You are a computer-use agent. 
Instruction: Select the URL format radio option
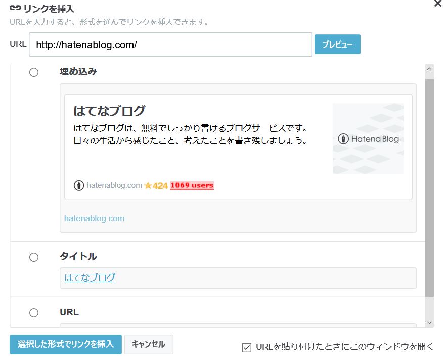coord(34,313)
